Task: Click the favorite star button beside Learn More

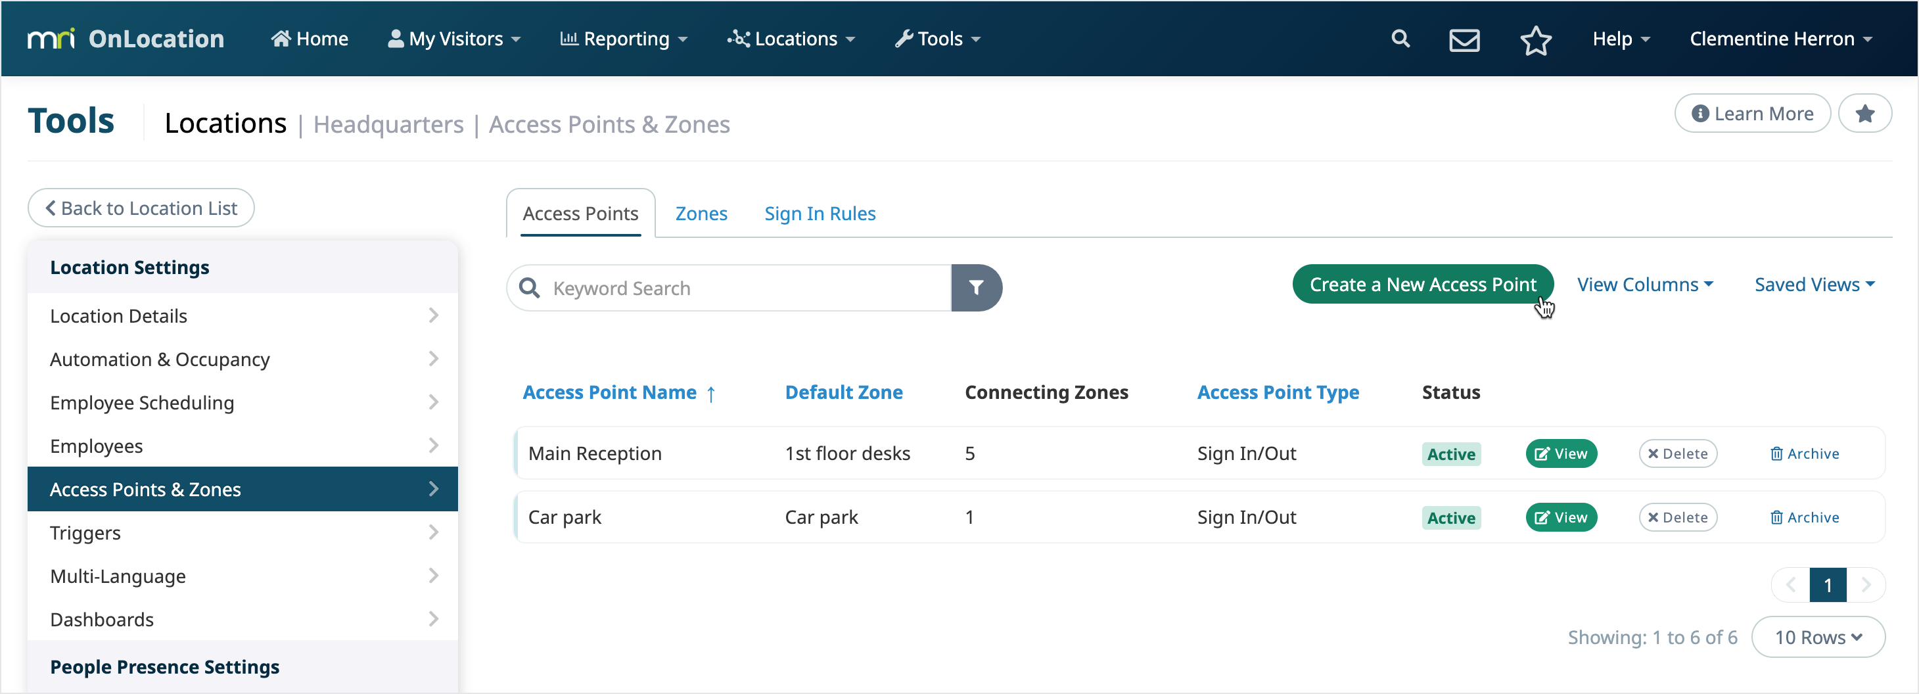Action: pyautogui.click(x=1864, y=114)
